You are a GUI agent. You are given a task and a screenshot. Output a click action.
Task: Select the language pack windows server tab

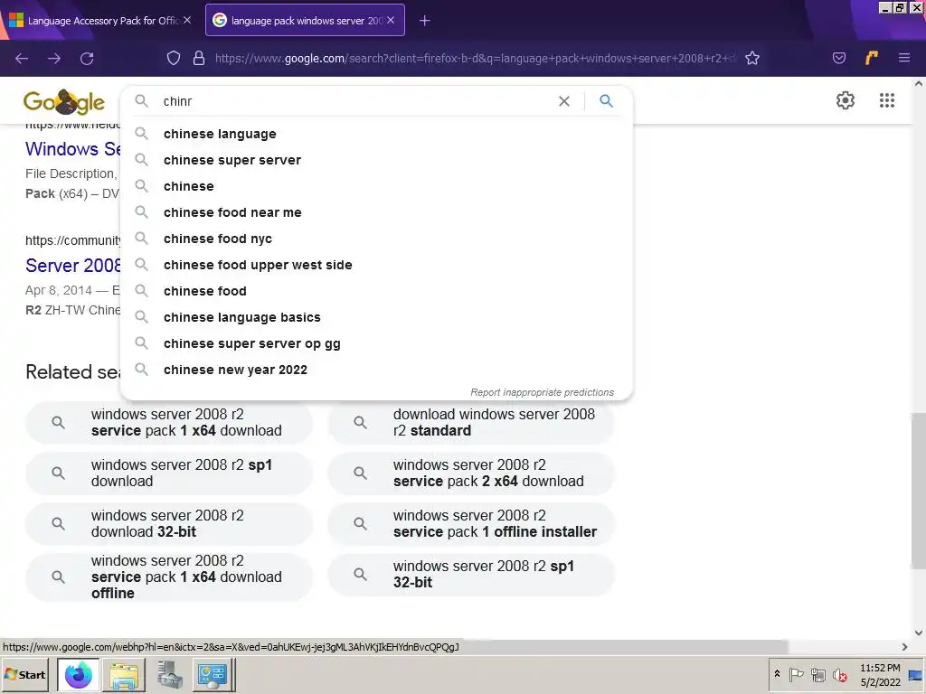pos(306,21)
